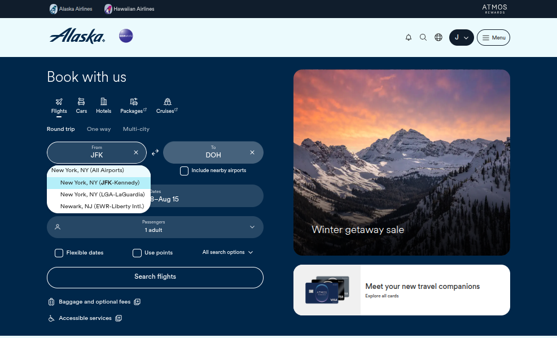Click the Alaska logo in the header
The height and width of the screenshot is (338, 557).
(77, 36)
